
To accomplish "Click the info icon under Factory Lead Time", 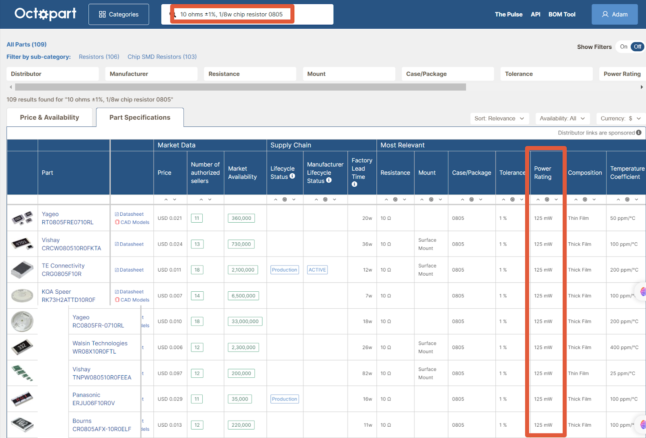I will tap(354, 184).
